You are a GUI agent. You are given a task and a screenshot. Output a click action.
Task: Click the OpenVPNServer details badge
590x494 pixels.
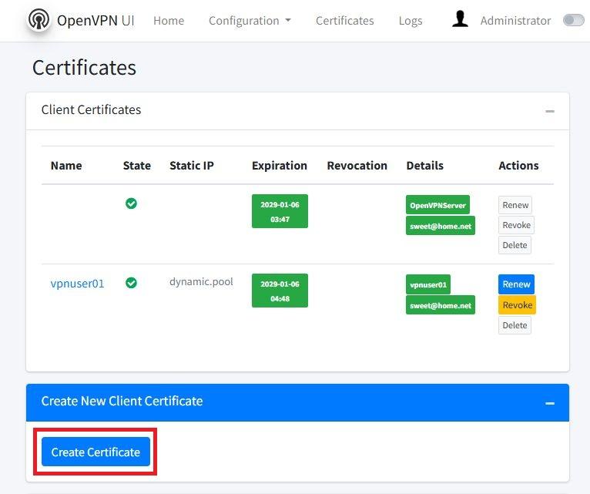click(x=437, y=205)
